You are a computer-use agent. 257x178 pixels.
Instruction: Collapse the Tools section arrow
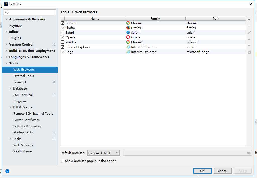tap(6, 63)
